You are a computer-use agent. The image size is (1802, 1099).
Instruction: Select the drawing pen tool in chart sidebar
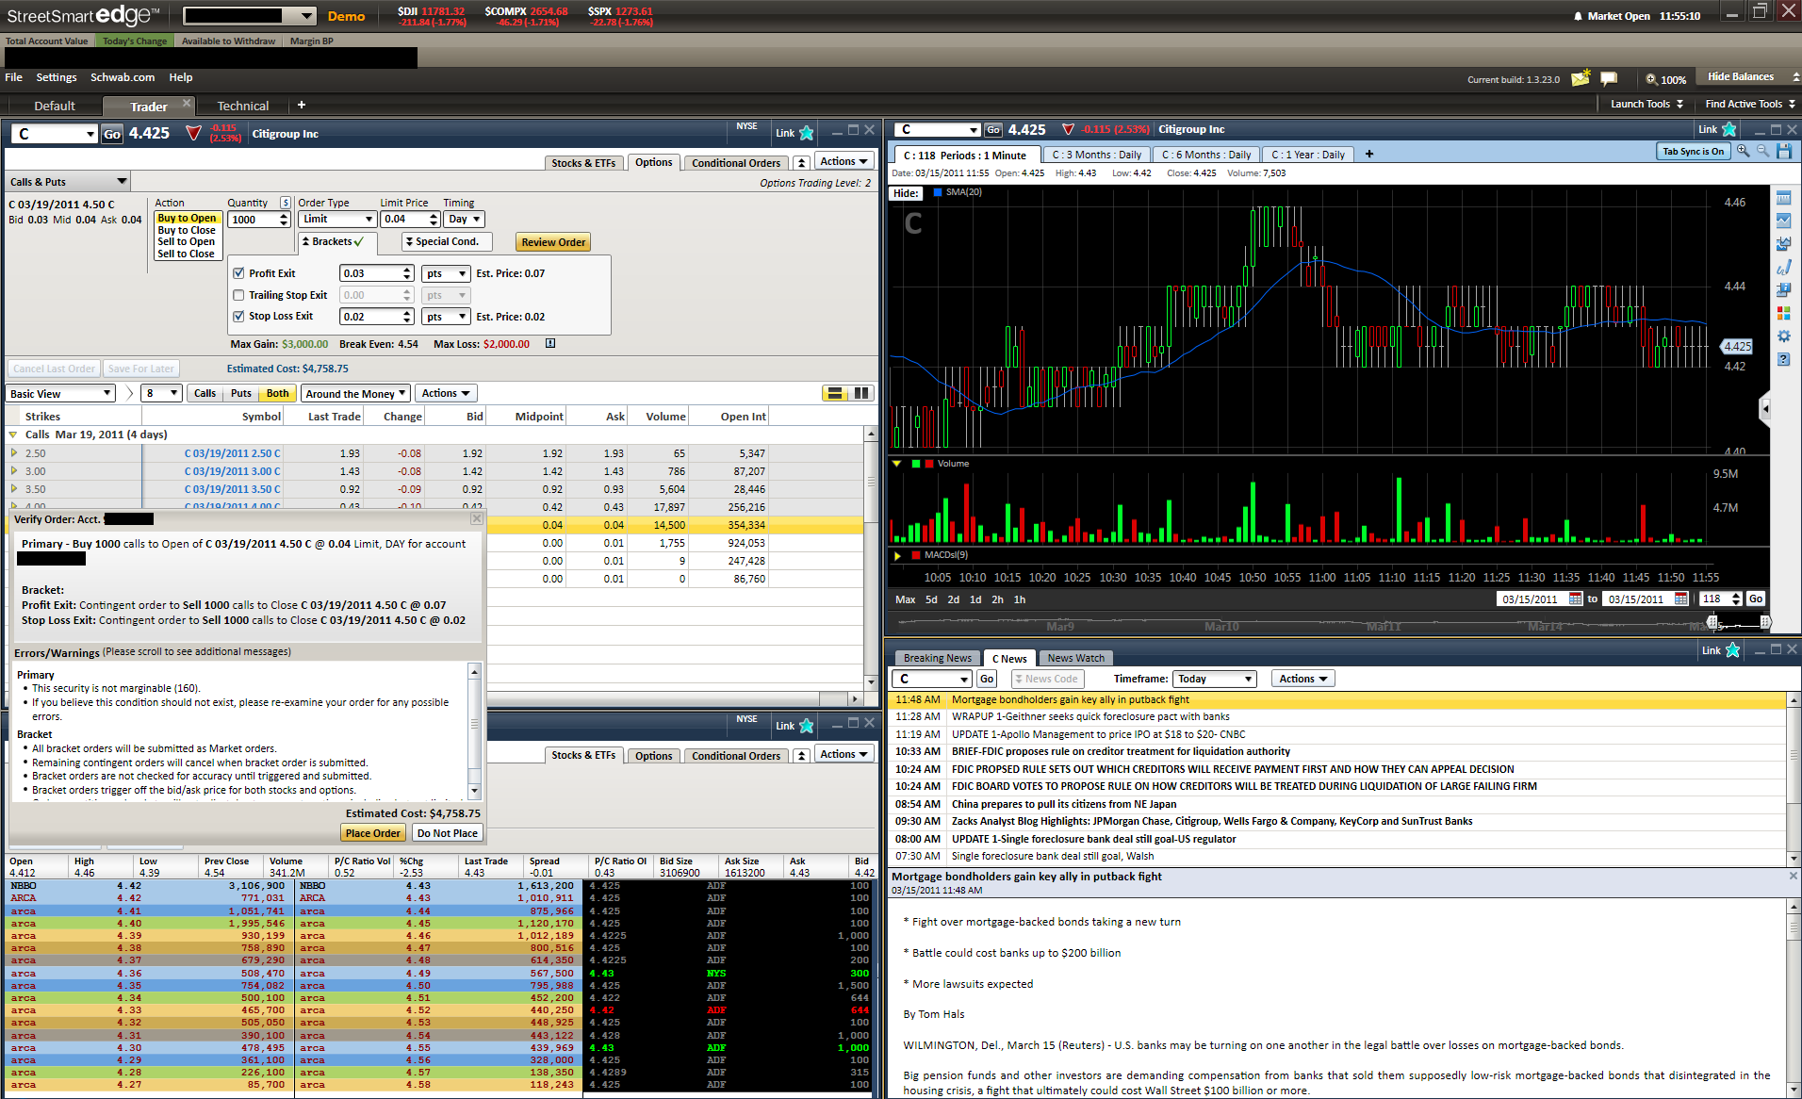point(1783,267)
